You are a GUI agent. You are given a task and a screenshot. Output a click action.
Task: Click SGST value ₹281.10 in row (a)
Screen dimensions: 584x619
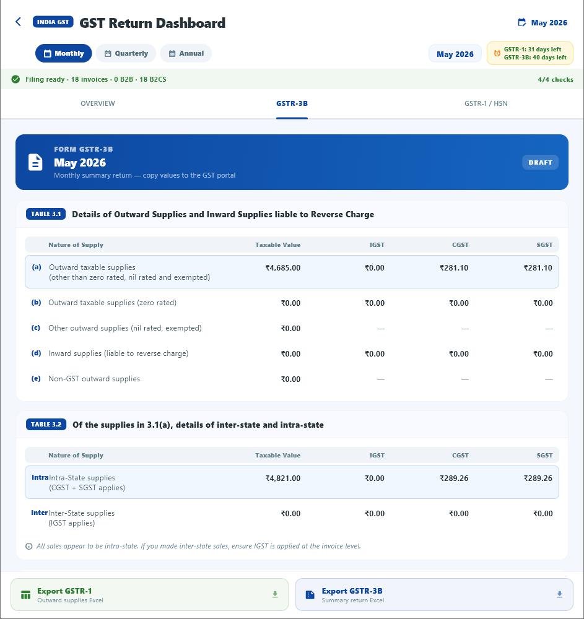coord(538,267)
